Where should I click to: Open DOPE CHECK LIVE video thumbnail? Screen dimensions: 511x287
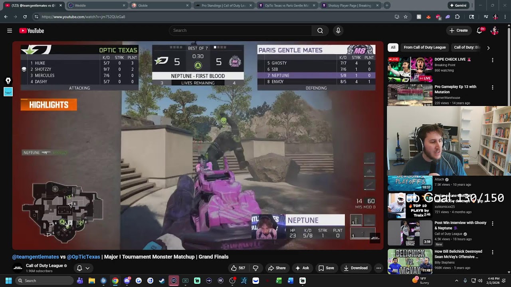410,69
